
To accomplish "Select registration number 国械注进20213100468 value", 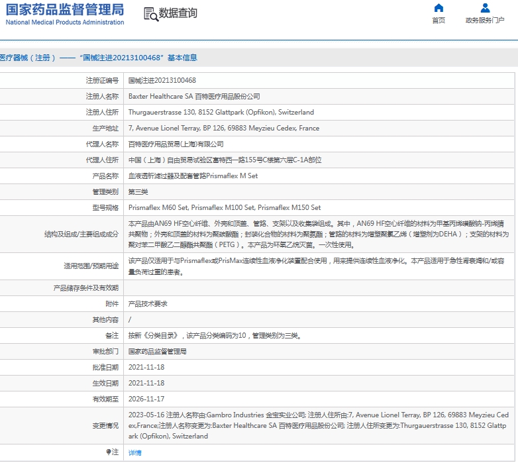I will tap(162, 81).
